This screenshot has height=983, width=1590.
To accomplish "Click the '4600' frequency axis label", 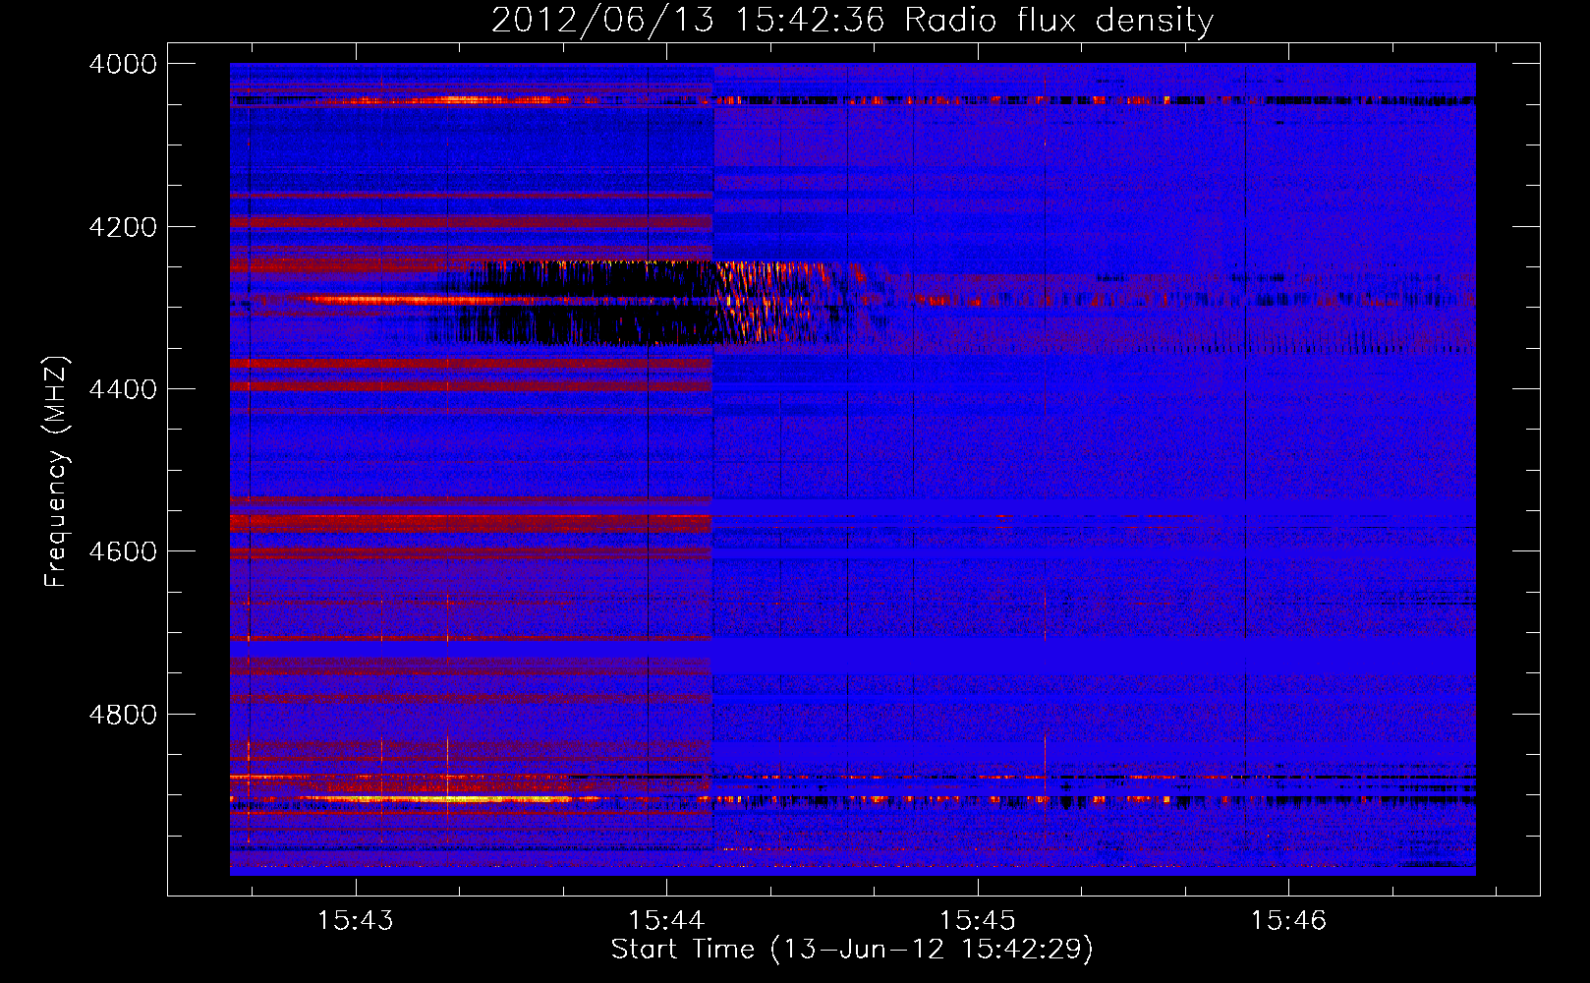I will (x=123, y=551).
